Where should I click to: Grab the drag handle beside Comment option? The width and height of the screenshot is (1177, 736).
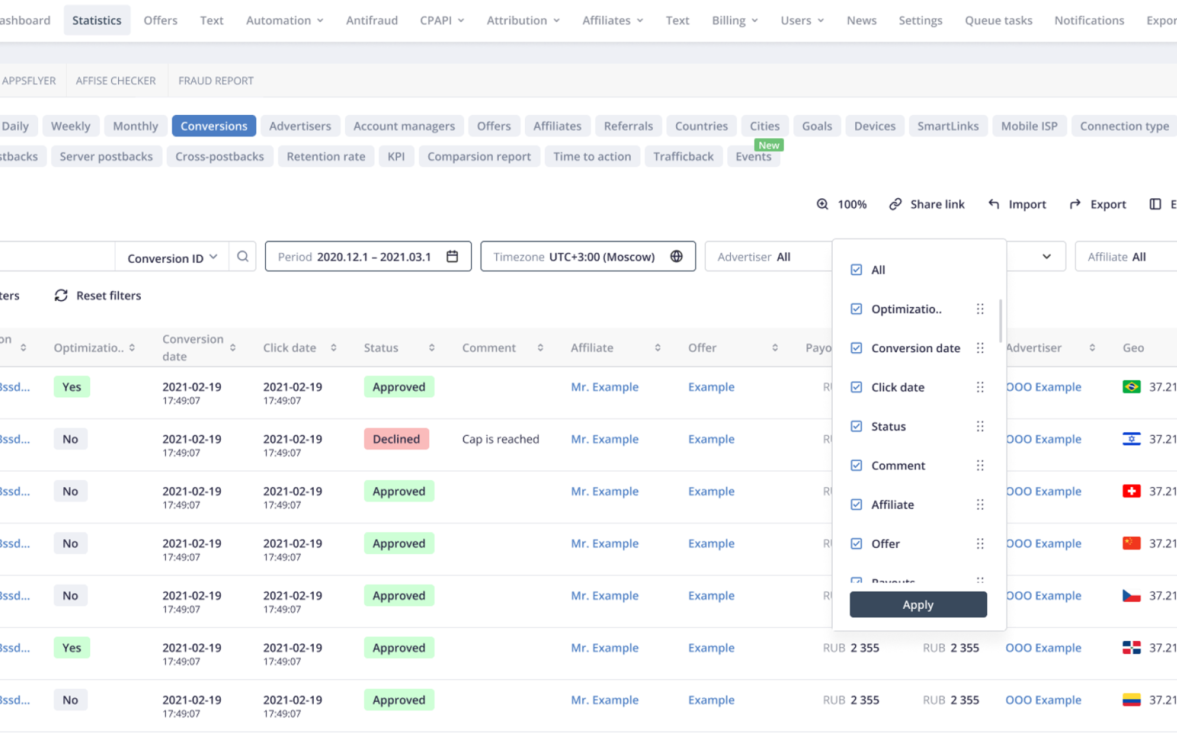coord(980,465)
